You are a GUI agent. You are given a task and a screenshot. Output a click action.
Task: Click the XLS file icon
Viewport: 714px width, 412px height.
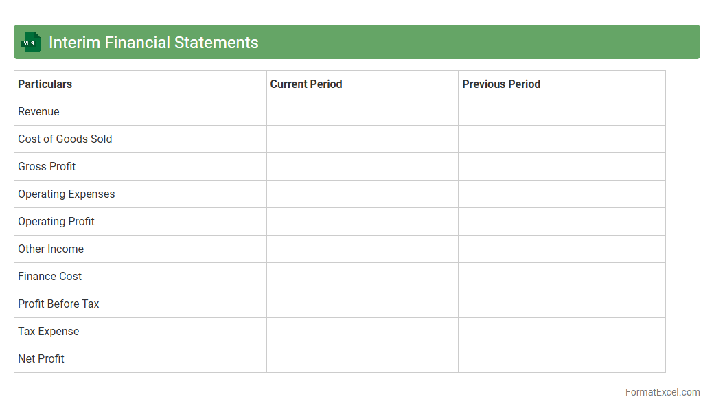point(31,43)
